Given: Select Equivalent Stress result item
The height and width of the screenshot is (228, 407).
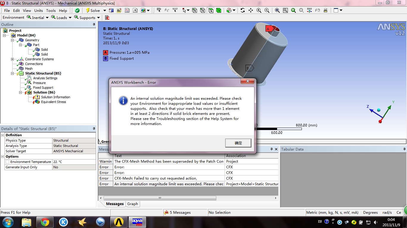Looking at the screenshot, I should (53, 102).
